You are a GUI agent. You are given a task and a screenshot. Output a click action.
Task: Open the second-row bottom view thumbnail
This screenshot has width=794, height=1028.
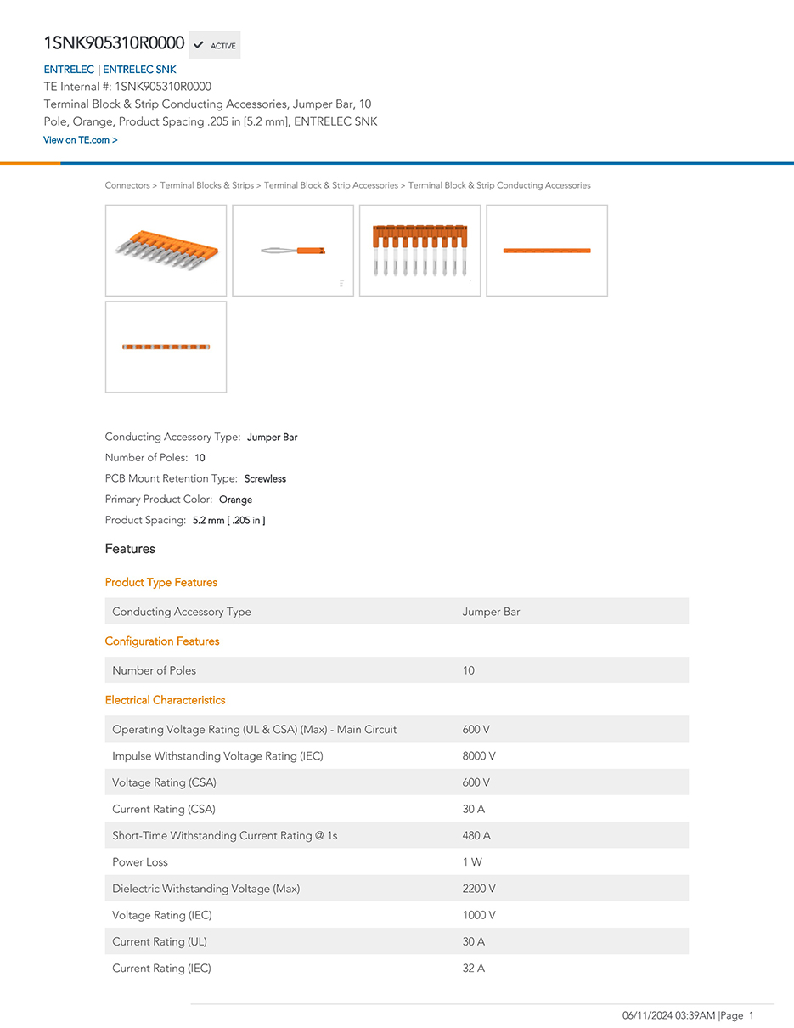click(166, 347)
